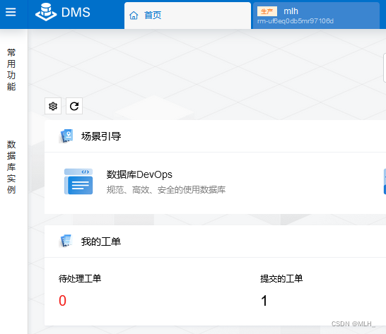The width and height of the screenshot is (386, 334).
Task: Click the text 规范、高效、安全的使用数据库
Action: click(166, 190)
